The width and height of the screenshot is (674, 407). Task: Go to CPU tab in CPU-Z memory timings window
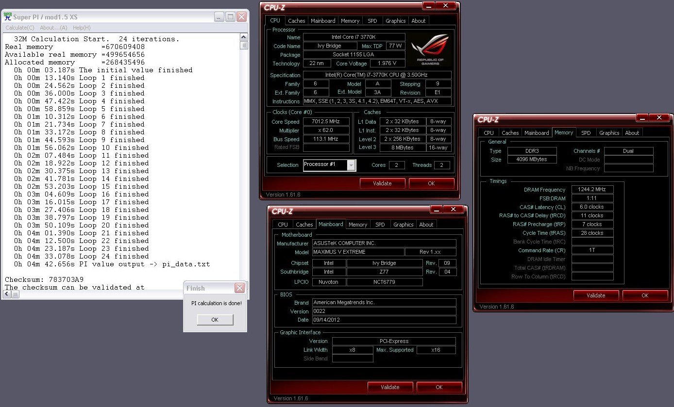[x=489, y=133]
